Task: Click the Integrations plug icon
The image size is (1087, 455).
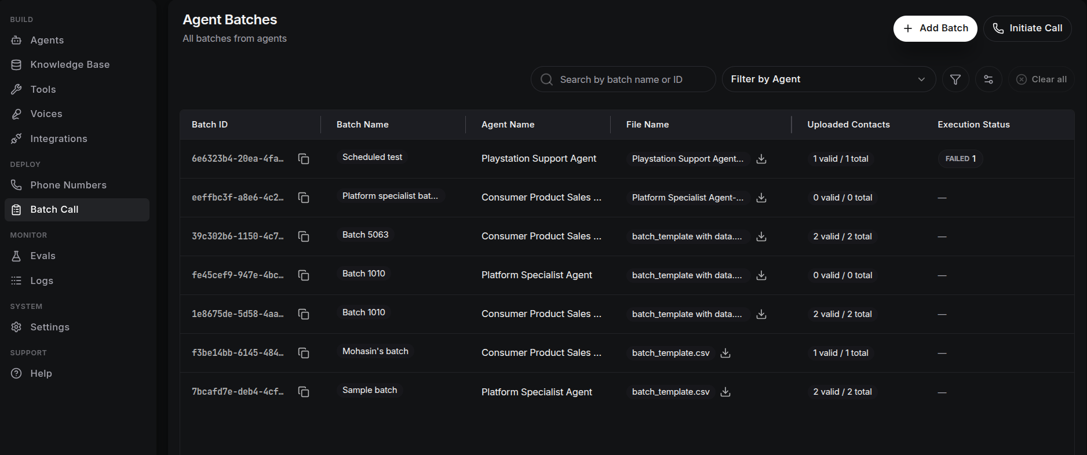Action: (x=16, y=139)
